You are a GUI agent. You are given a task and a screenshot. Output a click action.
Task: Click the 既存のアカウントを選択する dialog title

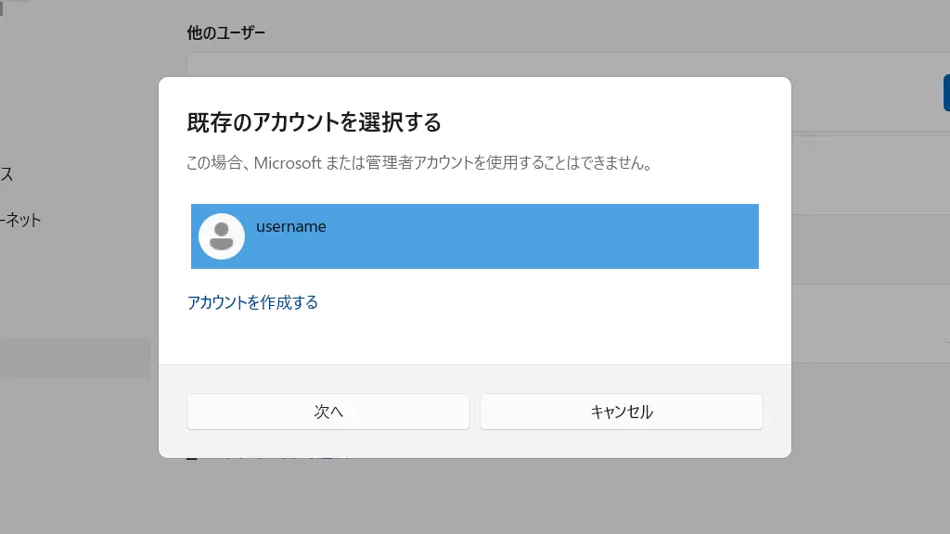(x=314, y=121)
